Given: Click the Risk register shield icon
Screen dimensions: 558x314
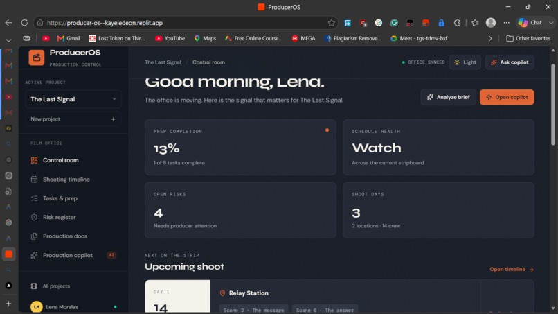Looking at the screenshot, I should tap(34, 217).
